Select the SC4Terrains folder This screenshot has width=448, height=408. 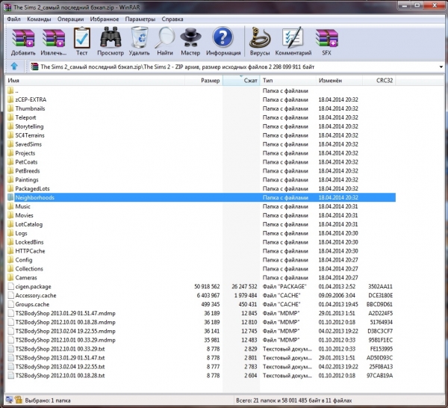30,135
